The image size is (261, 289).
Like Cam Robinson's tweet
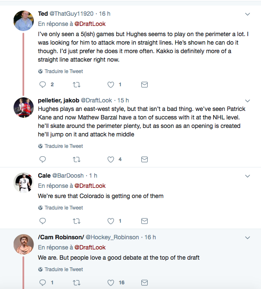tap(111, 283)
